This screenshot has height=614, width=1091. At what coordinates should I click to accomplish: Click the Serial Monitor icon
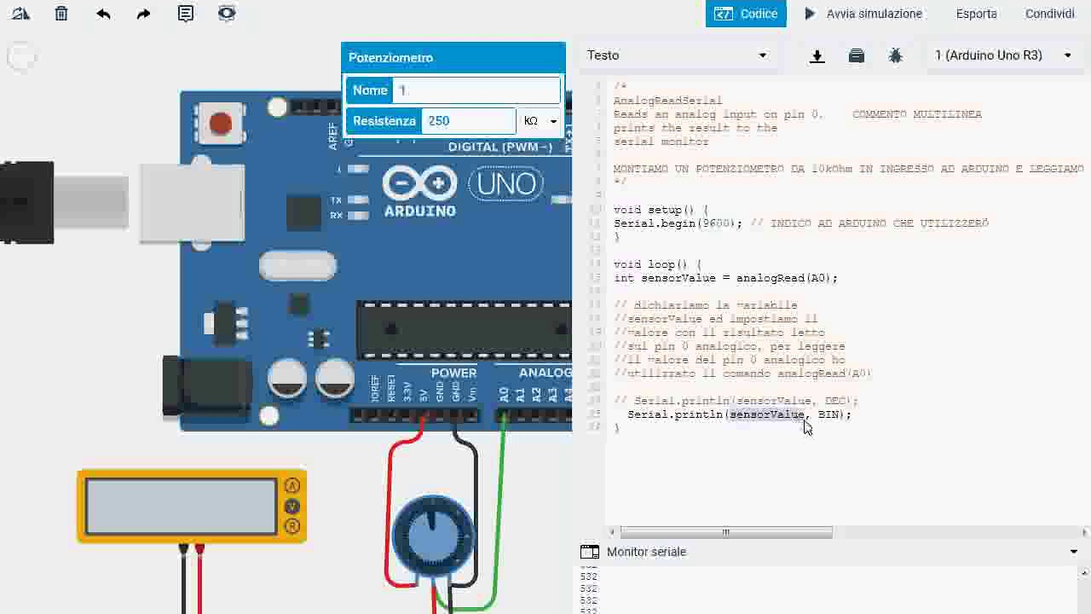pos(590,552)
